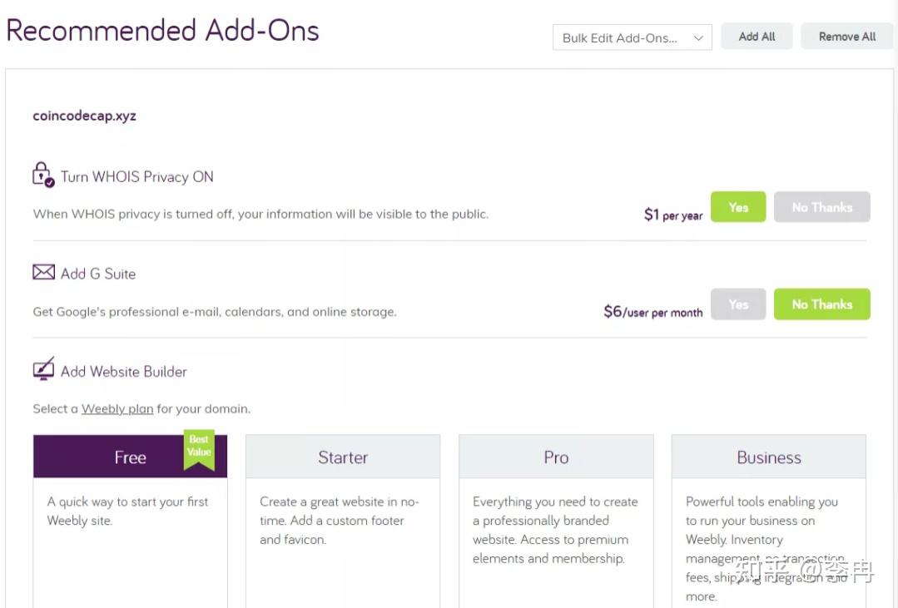Click the coincodecap.xyz domain name
Screen dimensions: 898x608
coord(84,116)
